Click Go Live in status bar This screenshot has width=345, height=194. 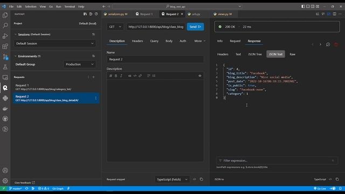click(320, 189)
